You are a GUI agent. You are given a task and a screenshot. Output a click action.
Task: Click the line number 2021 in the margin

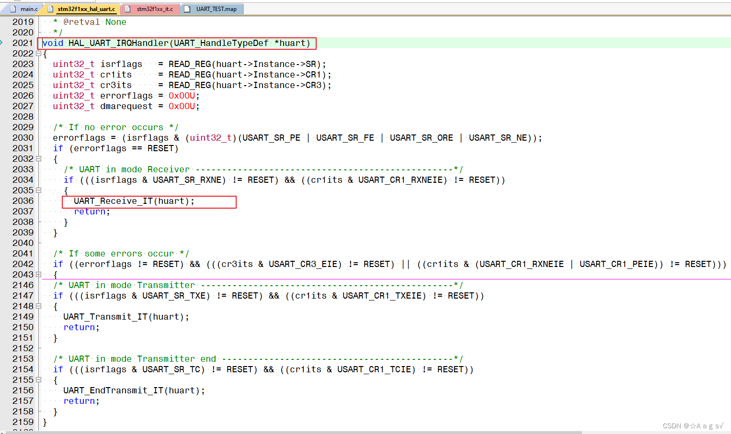pyautogui.click(x=23, y=43)
